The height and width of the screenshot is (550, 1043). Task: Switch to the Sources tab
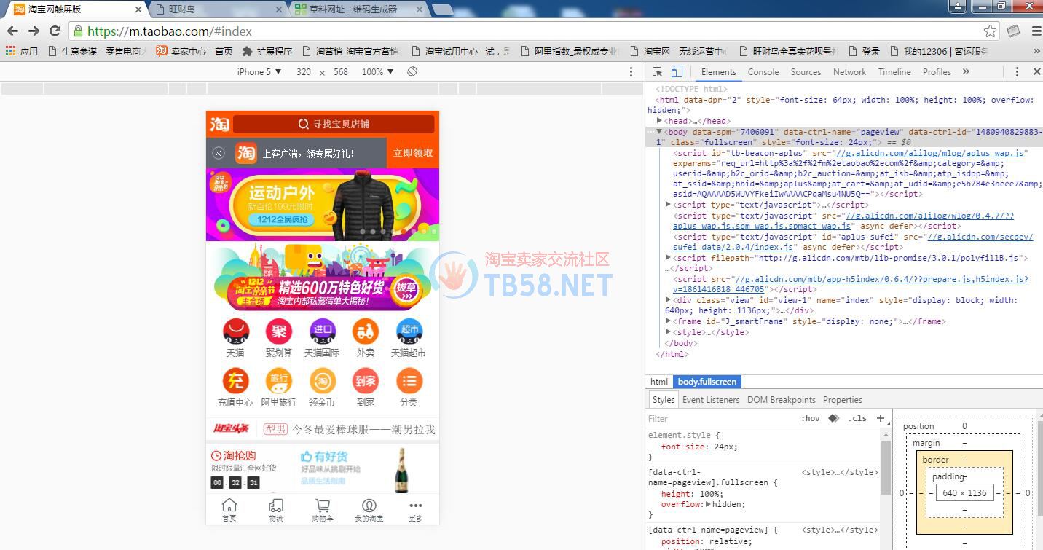[806, 71]
